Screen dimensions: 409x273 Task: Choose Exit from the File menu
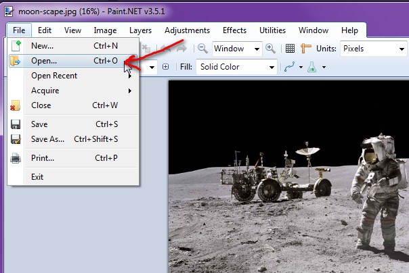tap(73, 177)
